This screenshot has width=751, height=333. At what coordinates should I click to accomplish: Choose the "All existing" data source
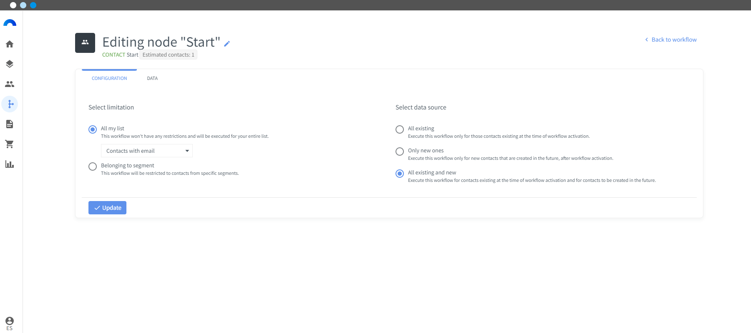click(400, 129)
